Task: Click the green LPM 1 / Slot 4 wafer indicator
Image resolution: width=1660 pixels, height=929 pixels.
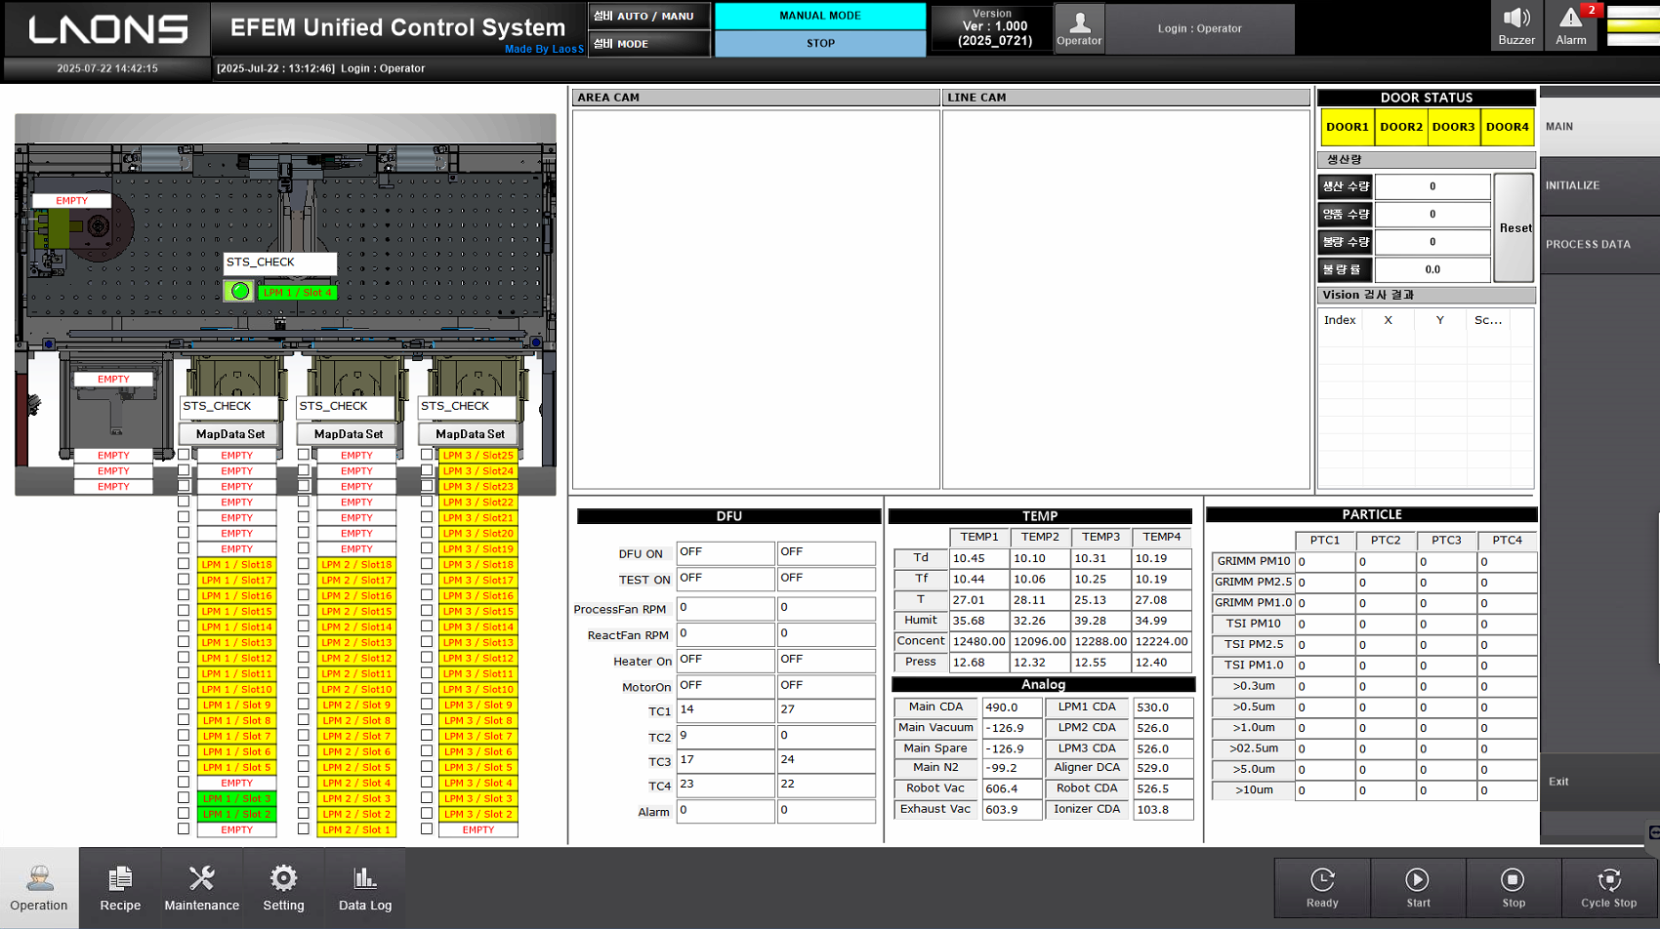Action: click(297, 292)
